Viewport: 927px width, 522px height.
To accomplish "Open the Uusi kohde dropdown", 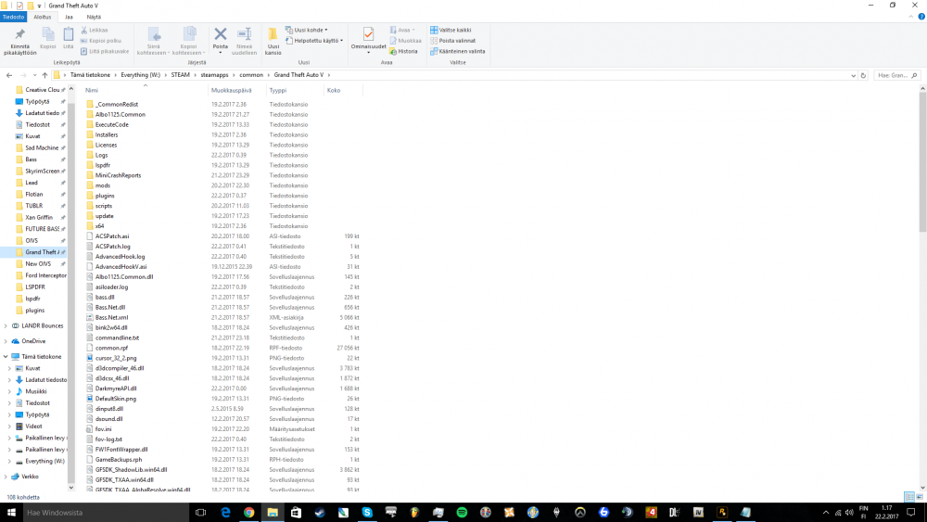I will pyautogui.click(x=306, y=30).
